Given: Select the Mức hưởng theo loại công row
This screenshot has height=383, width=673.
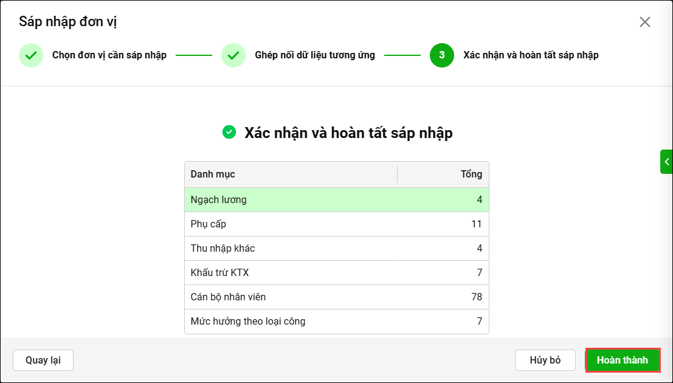Looking at the screenshot, I should pyautogui.click(x=337, y=321).
